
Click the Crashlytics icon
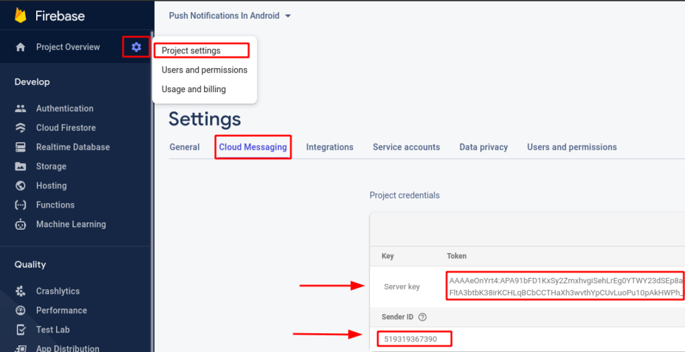click(20, 291)
